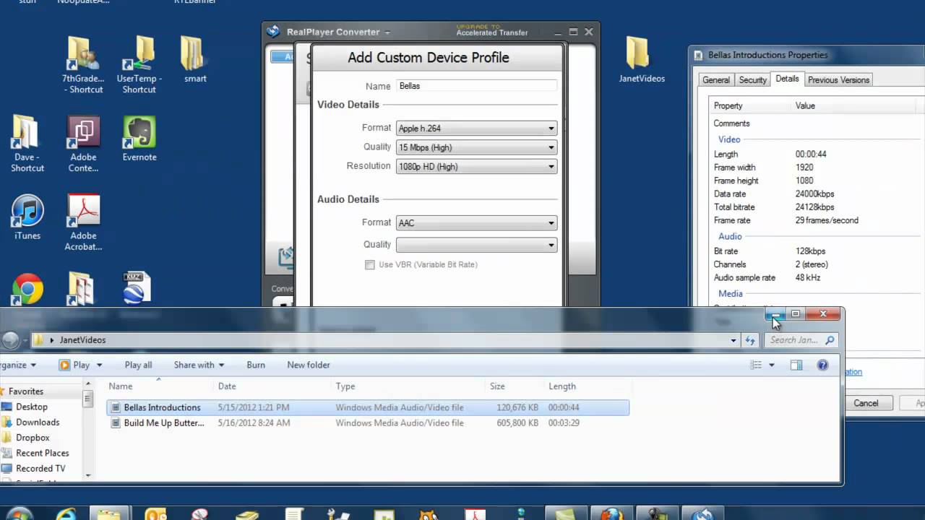The height and width of the screenshot is (520, 925).
Task: Open the video Quality dropdown (15 Mbps)
Action: click(476, 147)
